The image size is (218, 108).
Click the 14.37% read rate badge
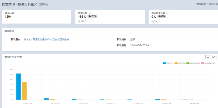[x=93, y=16]
